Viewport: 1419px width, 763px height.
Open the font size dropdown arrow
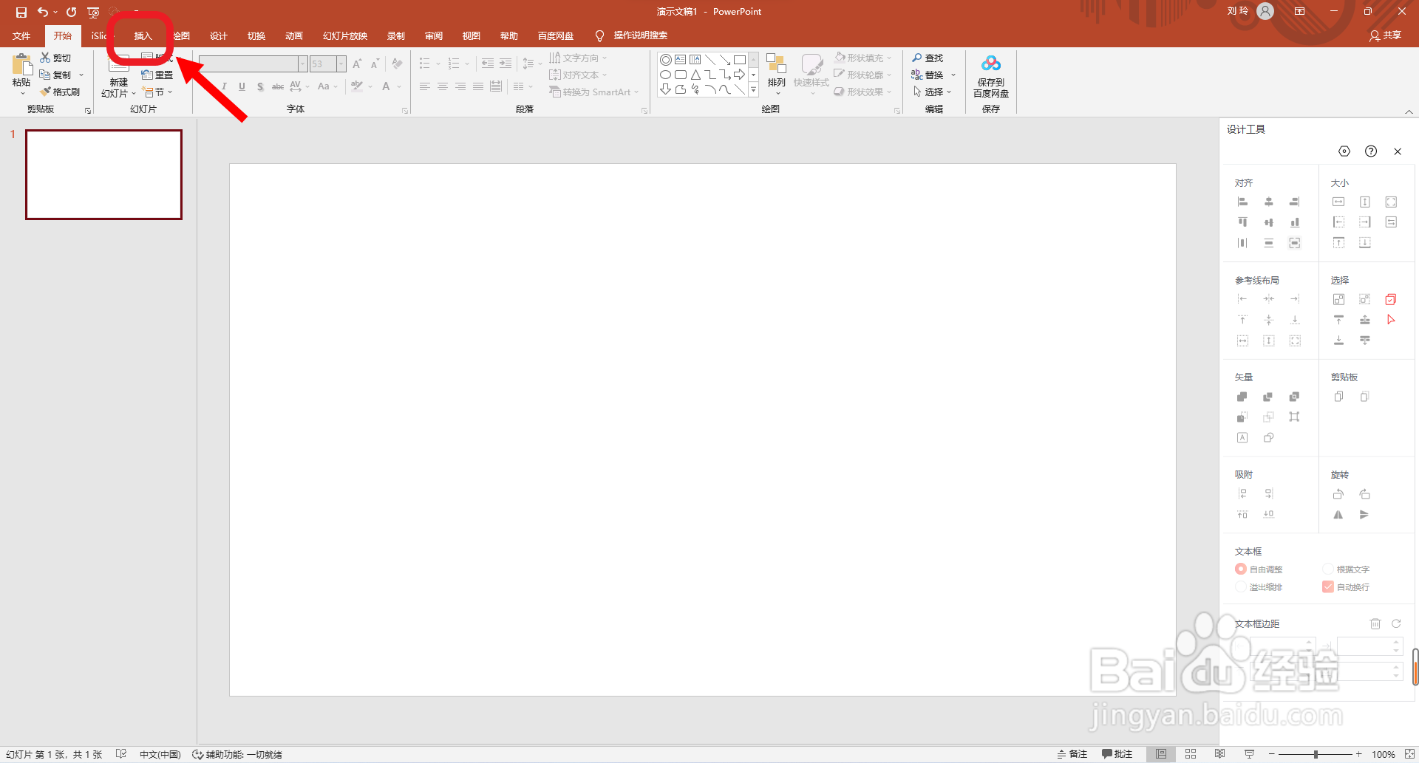(x=341, y=64)
